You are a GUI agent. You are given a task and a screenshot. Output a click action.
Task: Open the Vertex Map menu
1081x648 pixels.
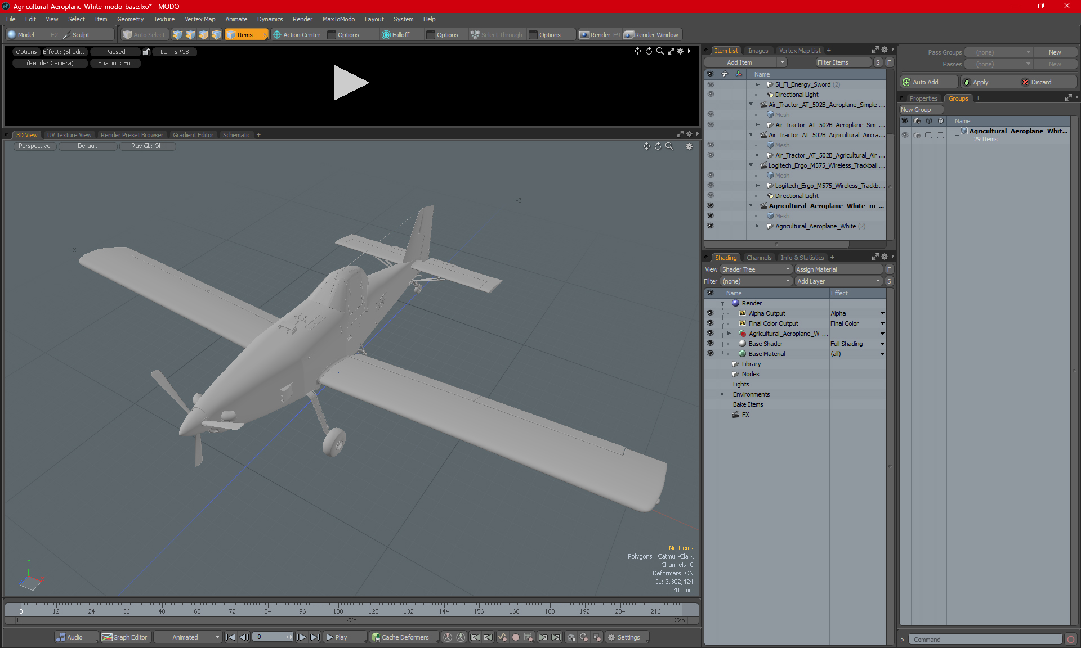(x=200, y=19)
